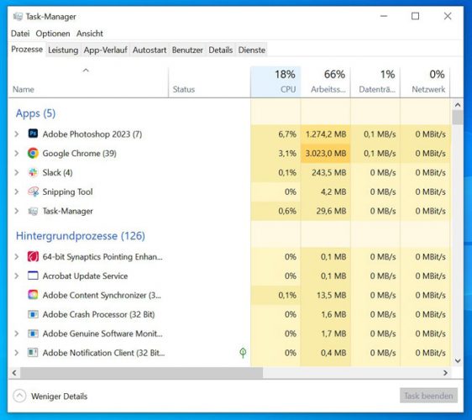472x420 pixels.
Task: Click the Google Chrome icon
Action: [x=33, y=153]
